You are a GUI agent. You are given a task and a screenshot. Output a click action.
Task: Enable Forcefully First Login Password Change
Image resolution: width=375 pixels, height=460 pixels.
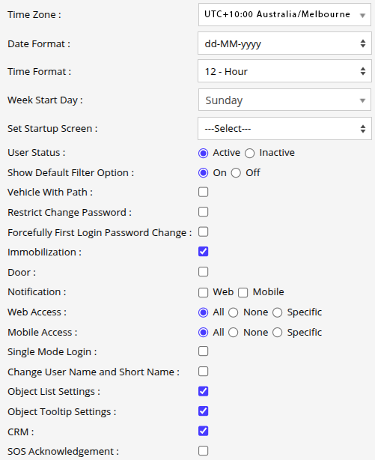click(203, 231)
